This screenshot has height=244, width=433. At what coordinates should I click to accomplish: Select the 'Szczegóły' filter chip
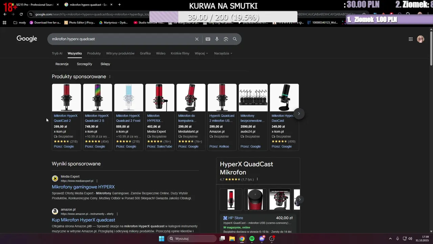[x=85, y=64]
